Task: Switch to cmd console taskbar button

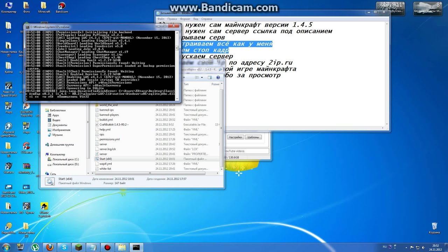Action: pos(136,247)
